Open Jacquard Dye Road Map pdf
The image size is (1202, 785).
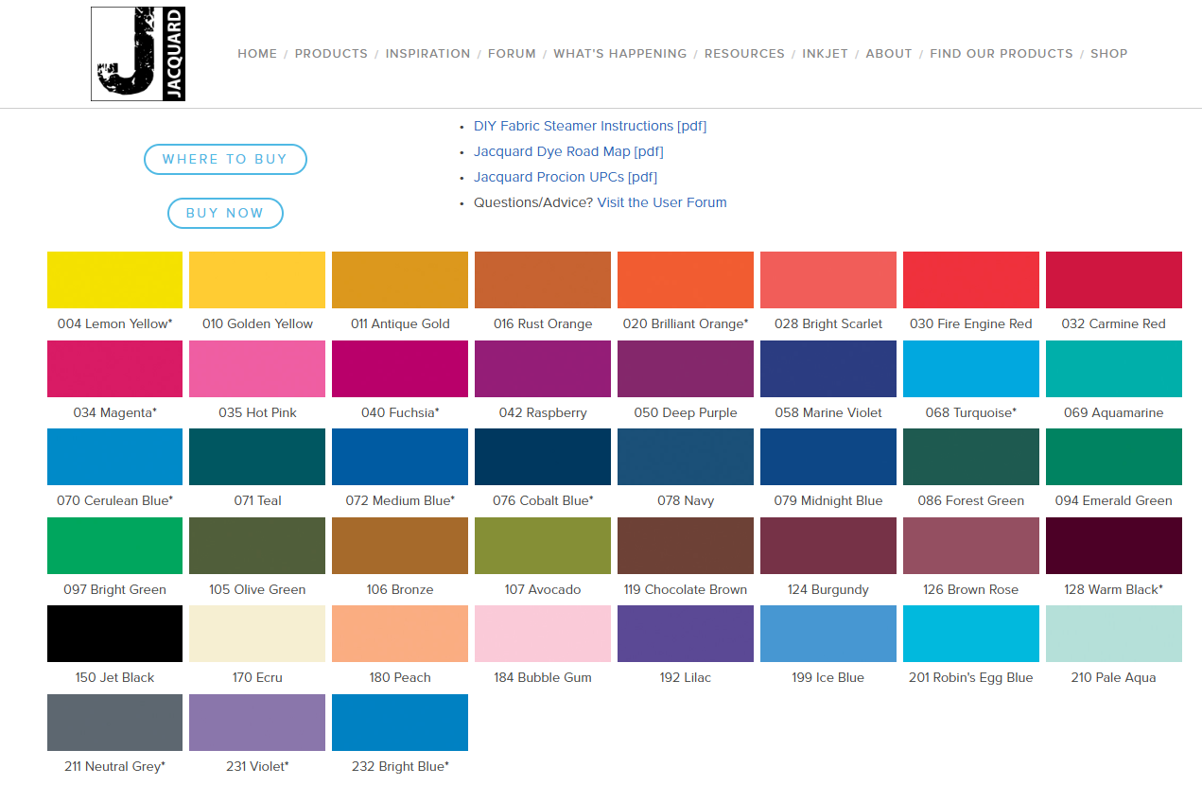[568, 151]
